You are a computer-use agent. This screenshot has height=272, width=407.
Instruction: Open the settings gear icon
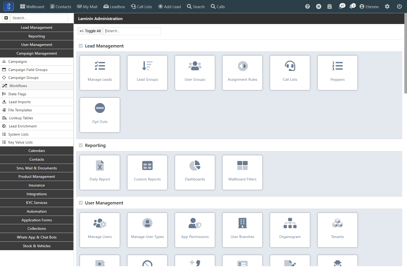pos(387,7)
